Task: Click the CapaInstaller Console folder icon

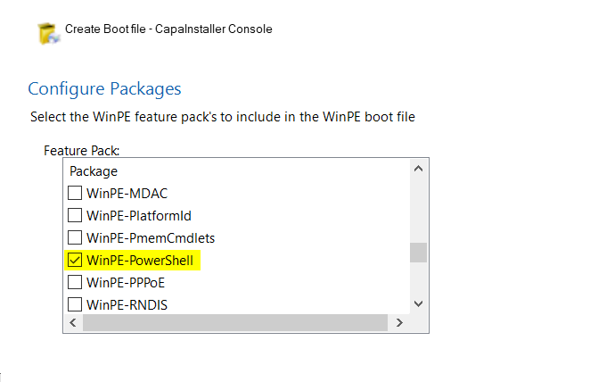Action: pyautogui.click(x=48, y=33)
